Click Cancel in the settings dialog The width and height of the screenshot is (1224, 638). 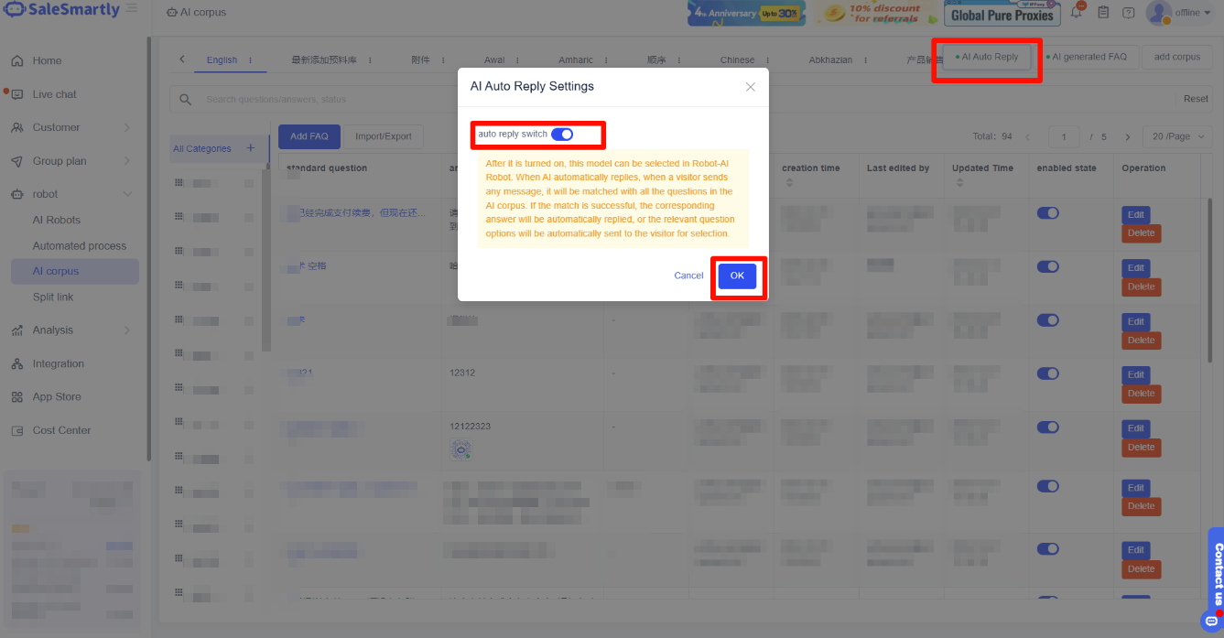[x=688, y=276]
